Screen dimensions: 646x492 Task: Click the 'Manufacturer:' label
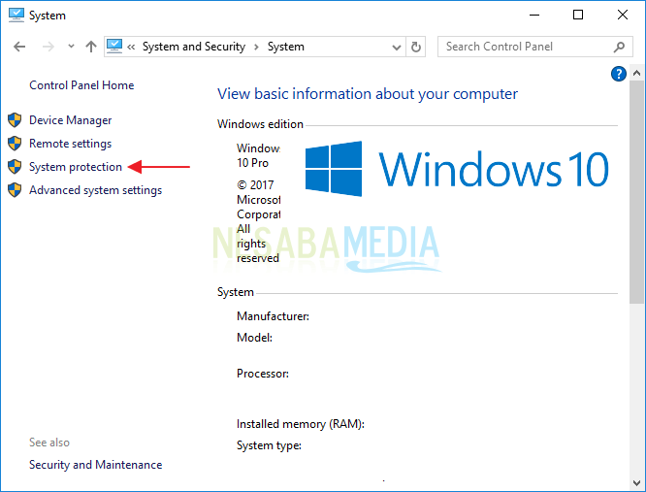click(273, 316)
